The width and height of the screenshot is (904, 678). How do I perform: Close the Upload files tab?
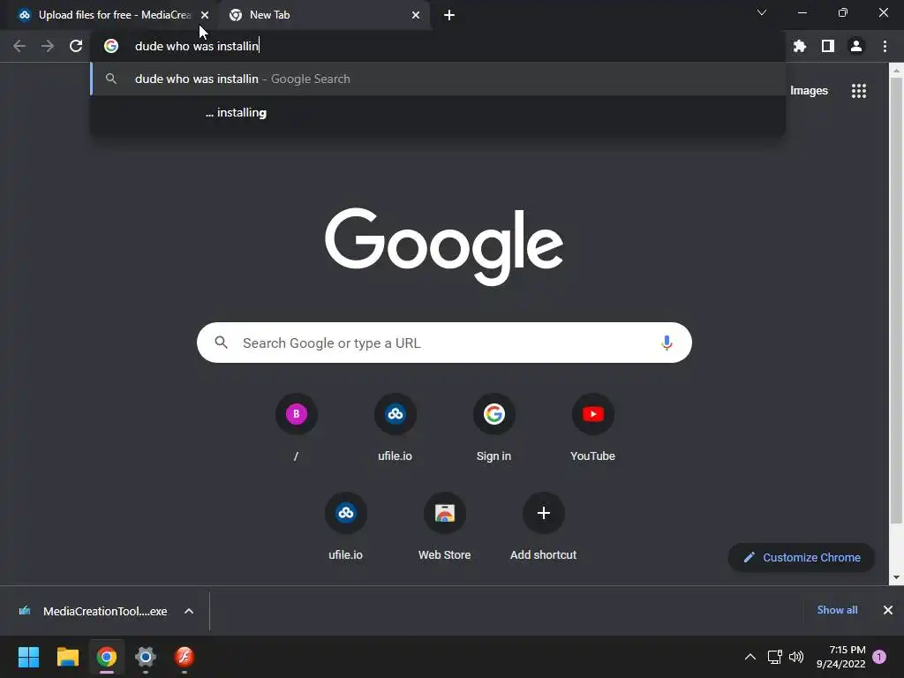pos(205,15)
